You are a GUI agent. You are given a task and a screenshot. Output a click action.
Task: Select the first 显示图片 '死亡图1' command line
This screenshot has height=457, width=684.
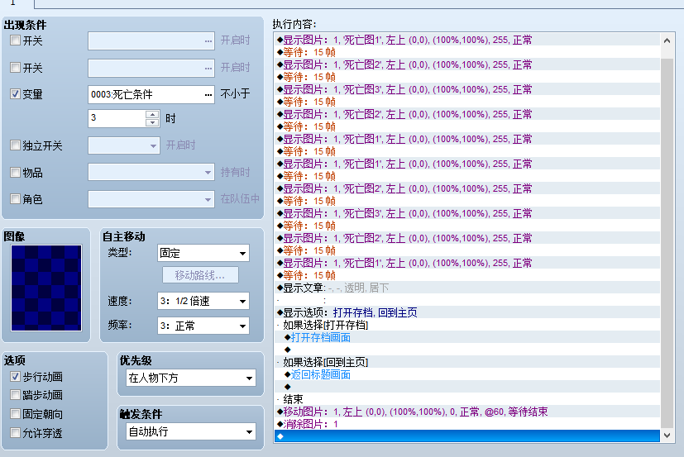click(x=466, y=40)
